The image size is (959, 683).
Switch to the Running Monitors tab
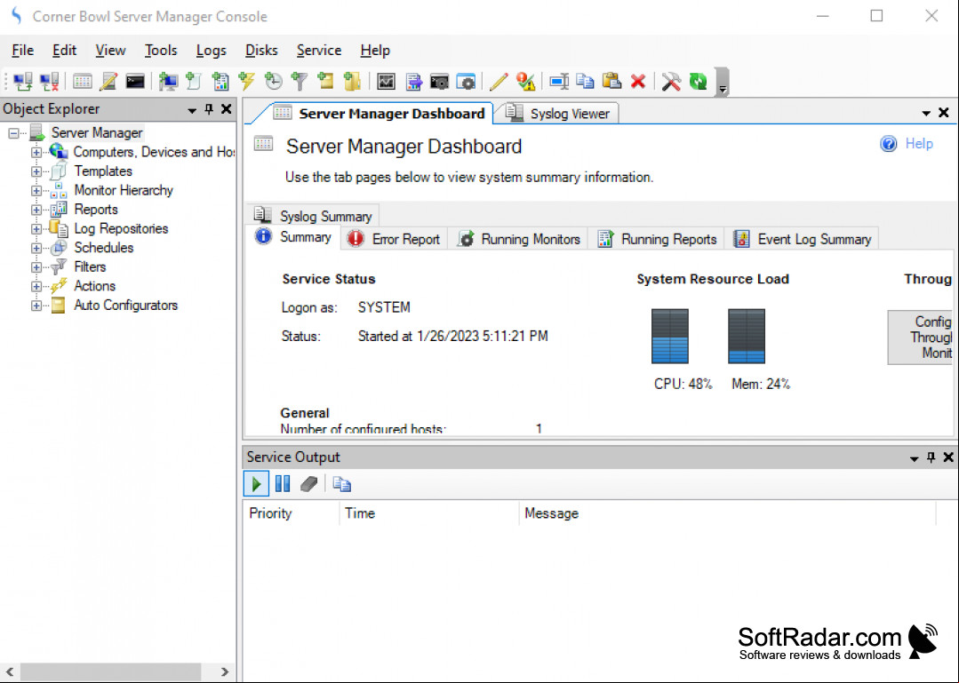pos(519,239)
